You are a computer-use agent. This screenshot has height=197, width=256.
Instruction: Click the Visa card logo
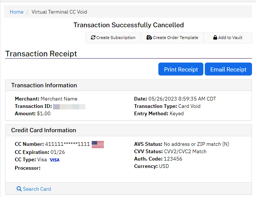point(54,160)
